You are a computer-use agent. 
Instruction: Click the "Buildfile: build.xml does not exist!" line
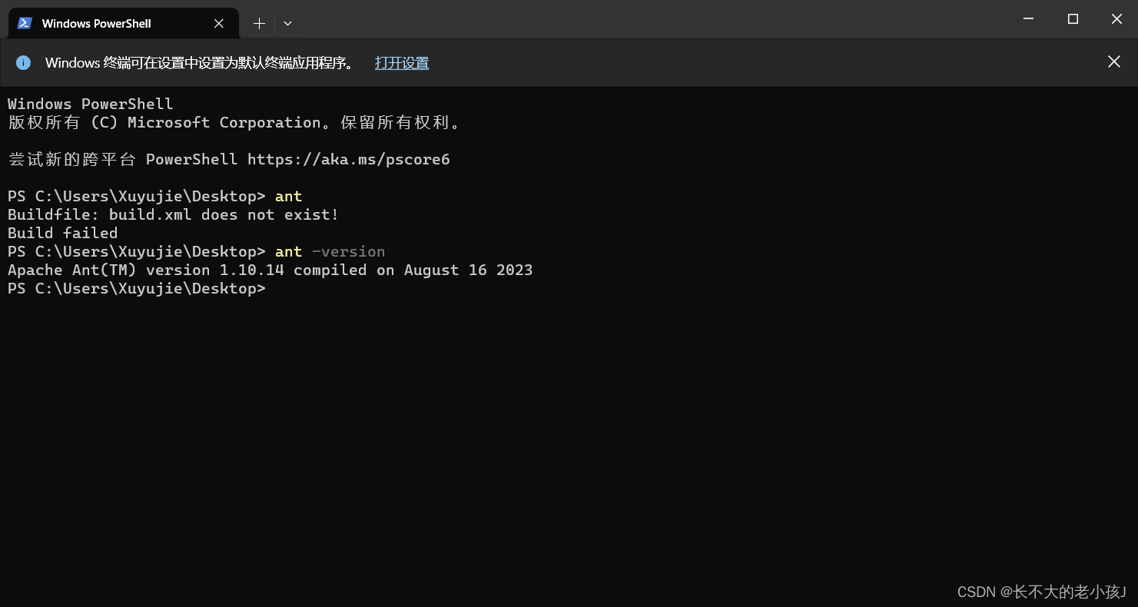[173, 214]
